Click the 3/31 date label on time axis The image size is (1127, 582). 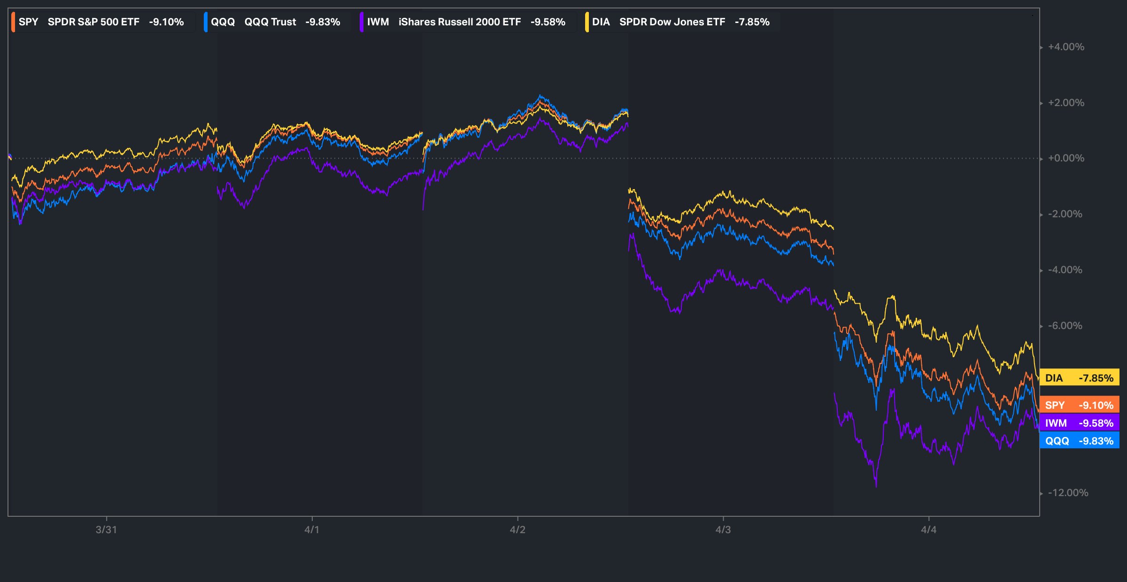pyautogui.click(x=106, y=530)
